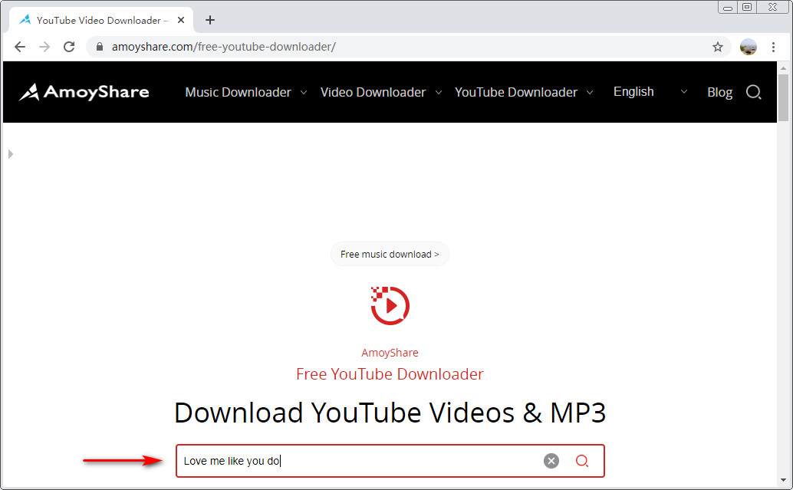Expand Video Downloader dropdown menu
This screenshot has height=490, width=793.
tap(381, 92)
